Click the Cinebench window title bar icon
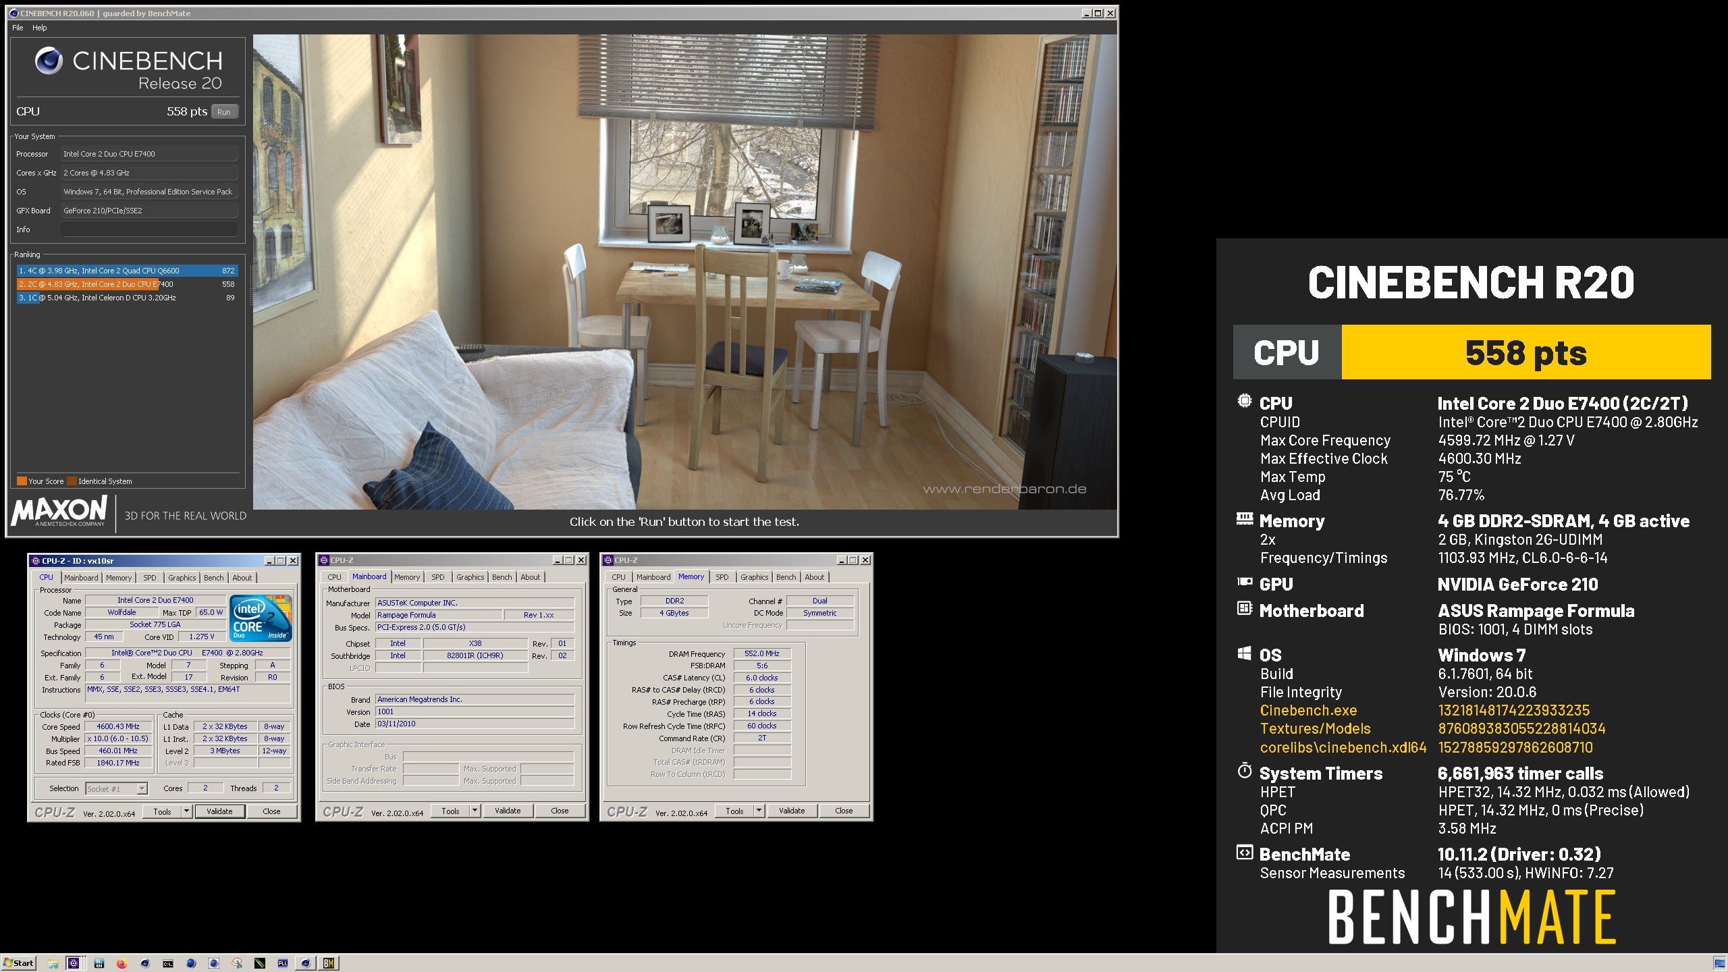This screenshot has height=972, width=1728. (13, 13)
